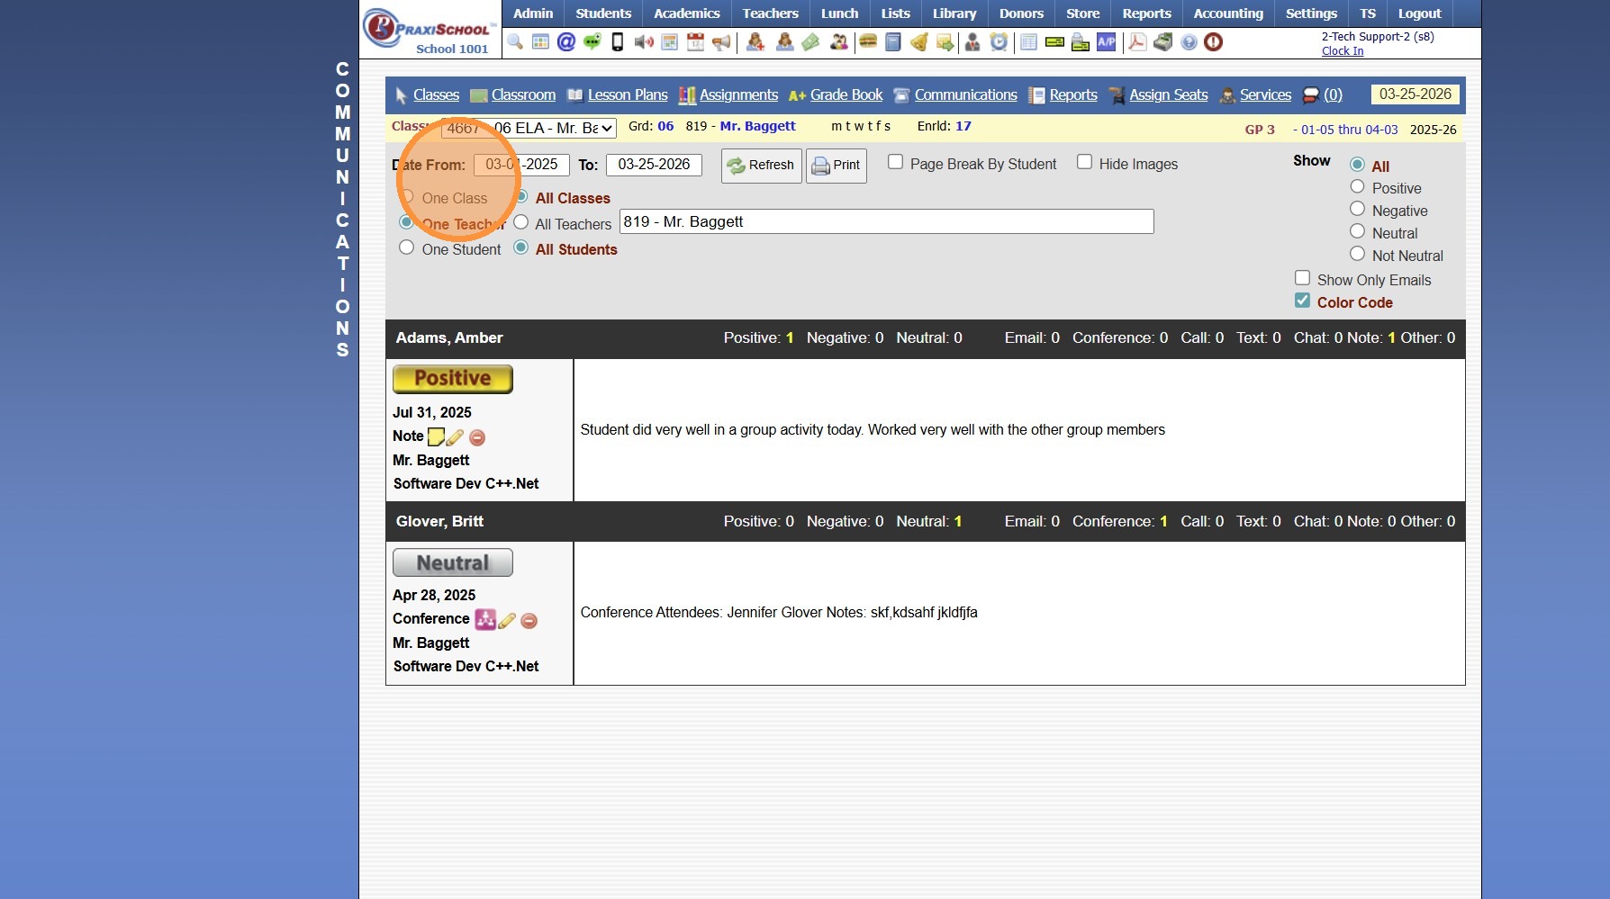The image size is (1610, 899).
Task: Open the PDF document icon
Action: point(1137,42)
